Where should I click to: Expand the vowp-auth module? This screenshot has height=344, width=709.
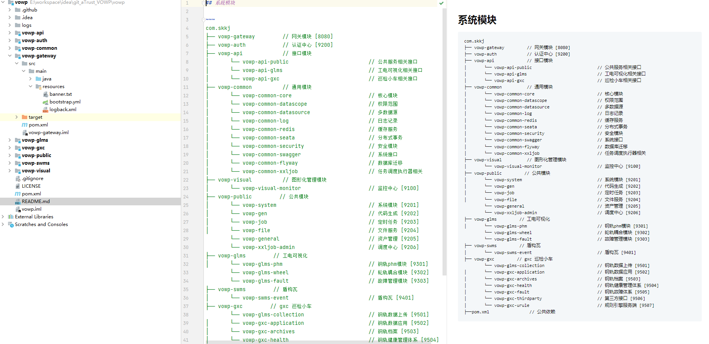pyautogui.click(x=10, y=41)
